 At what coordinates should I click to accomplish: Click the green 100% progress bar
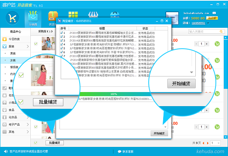tap(113, 94)
